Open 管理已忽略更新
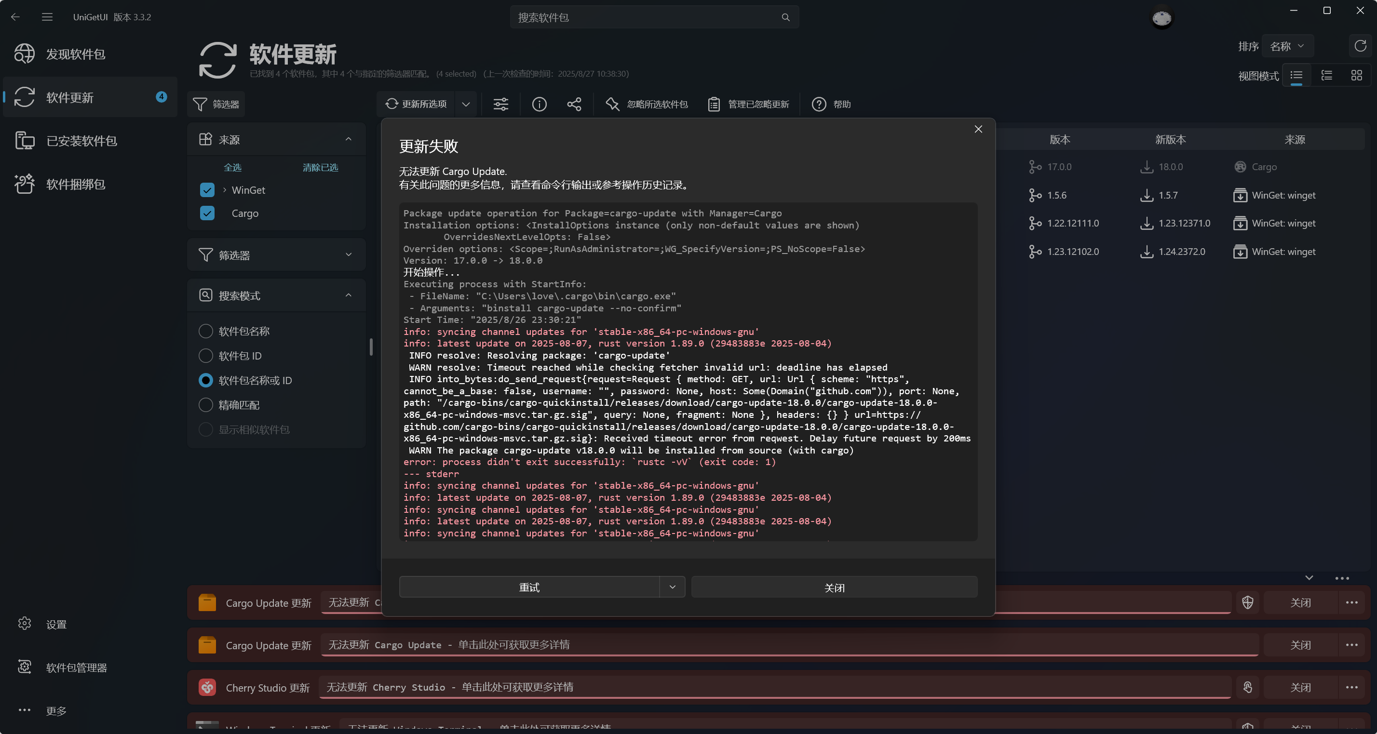The width and height of the screenshot is (1377, 734). (748, 104)
